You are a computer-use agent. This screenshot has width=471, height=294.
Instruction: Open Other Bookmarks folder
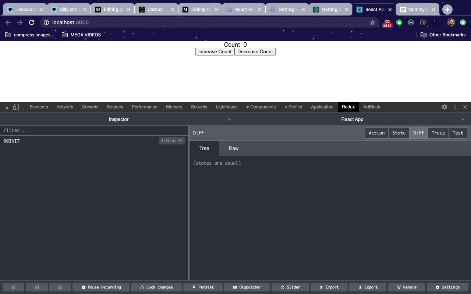tap(443, 35)
